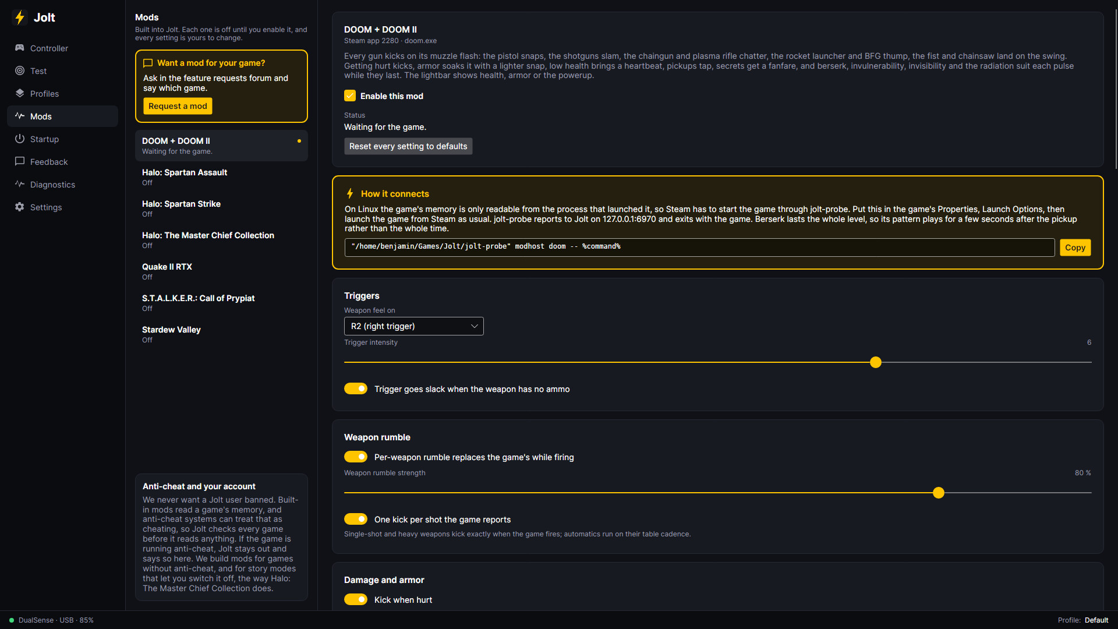Click the Trigger intensity slider handle

(876, 362)
